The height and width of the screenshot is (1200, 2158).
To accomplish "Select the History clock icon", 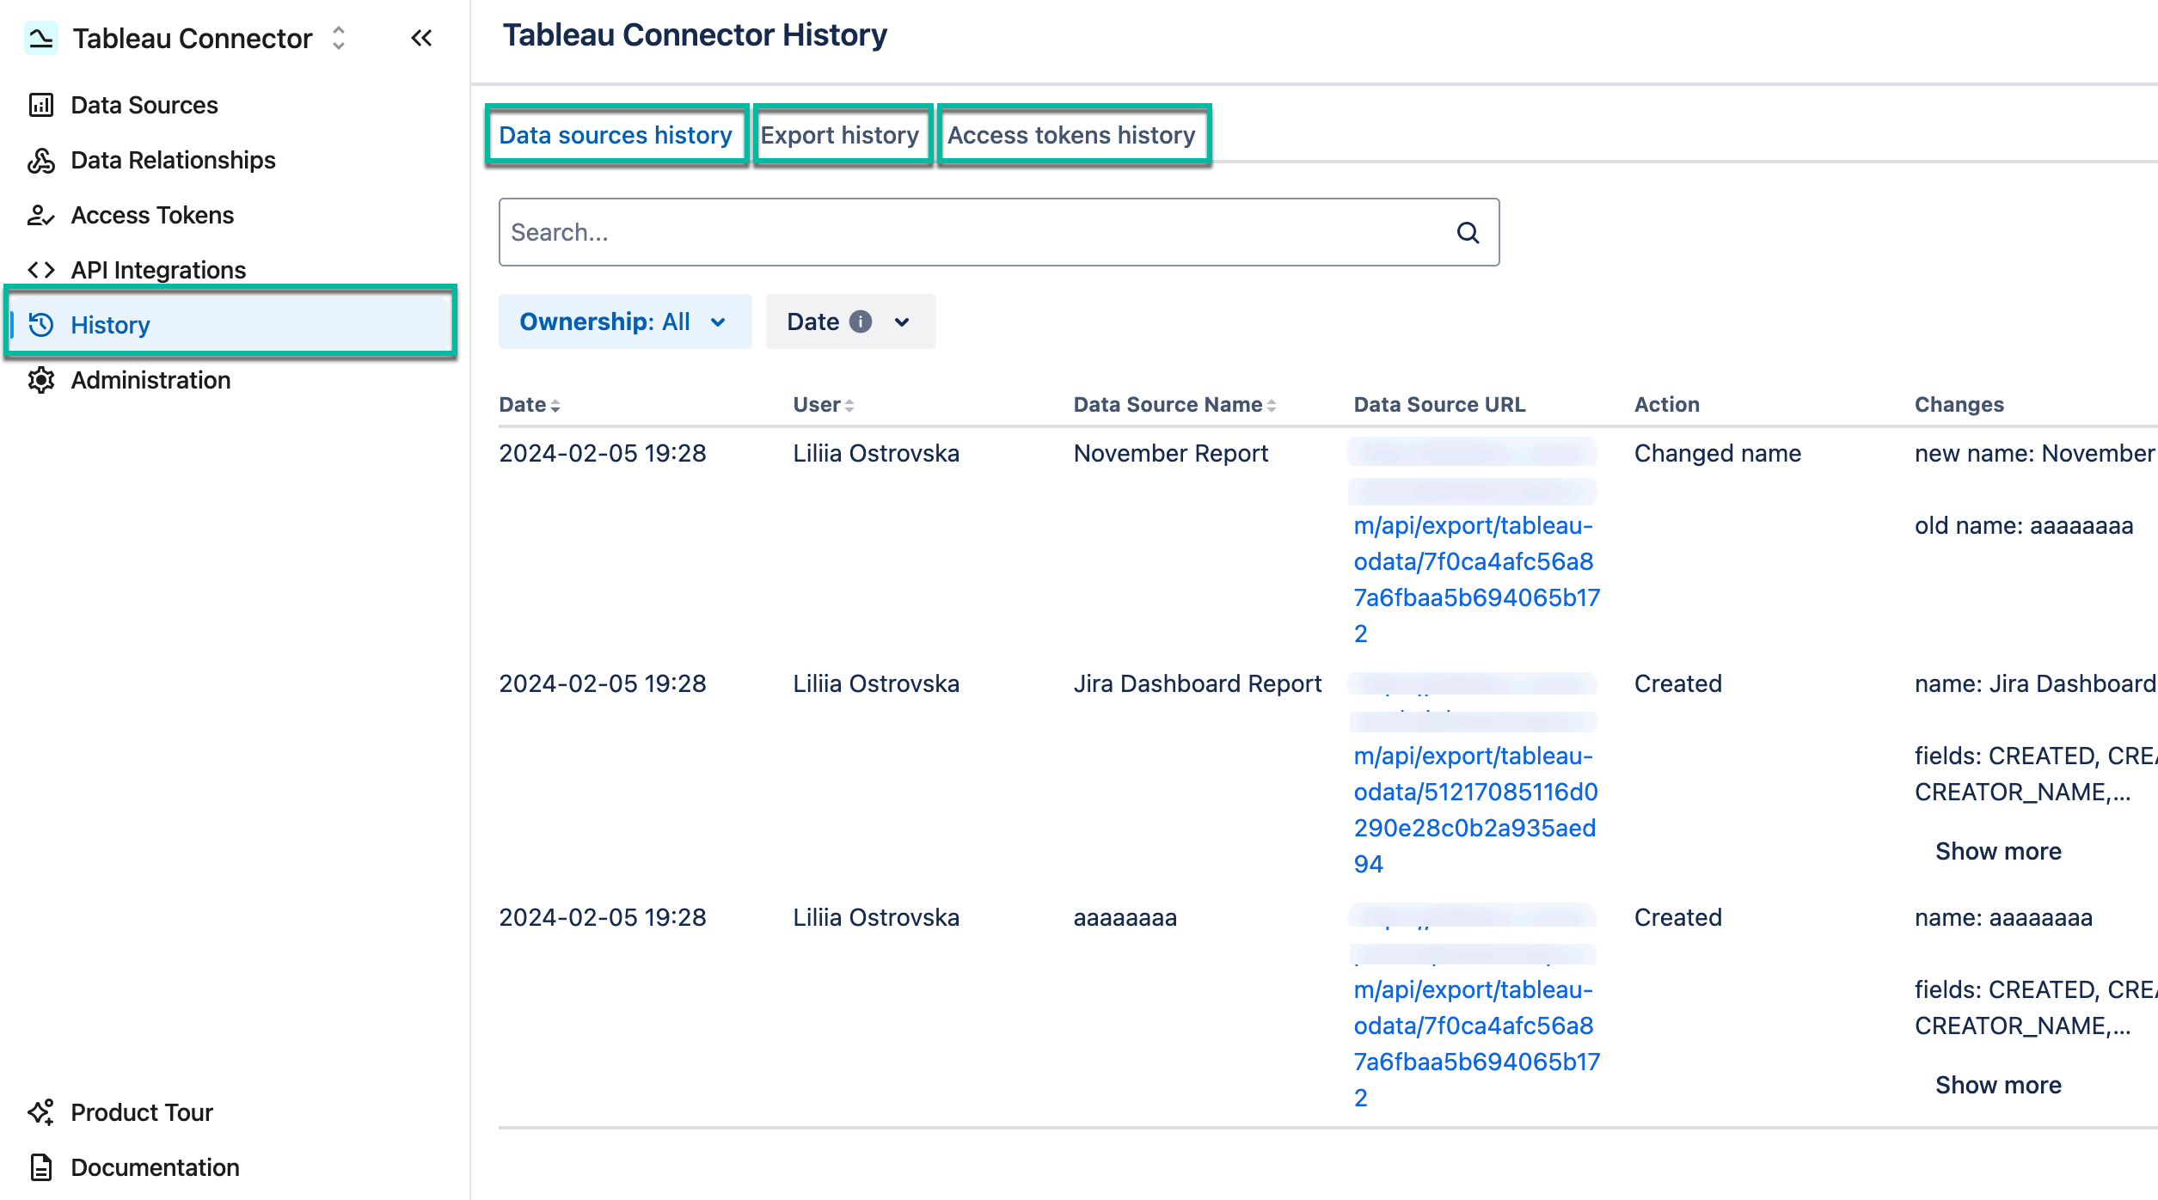I will pos(41,324).
